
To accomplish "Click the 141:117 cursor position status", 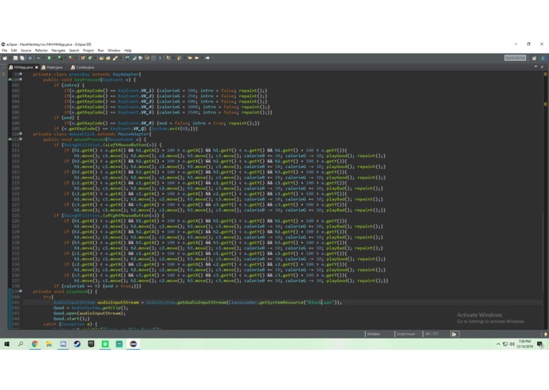I will pos(431,334).
